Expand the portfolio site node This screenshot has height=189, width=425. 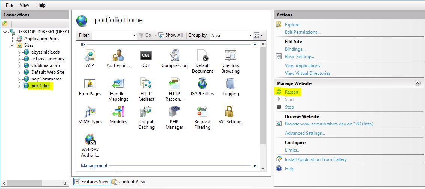19,86
